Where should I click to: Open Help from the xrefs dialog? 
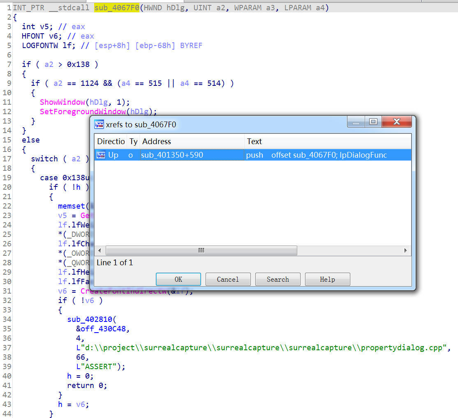[327, 279]
